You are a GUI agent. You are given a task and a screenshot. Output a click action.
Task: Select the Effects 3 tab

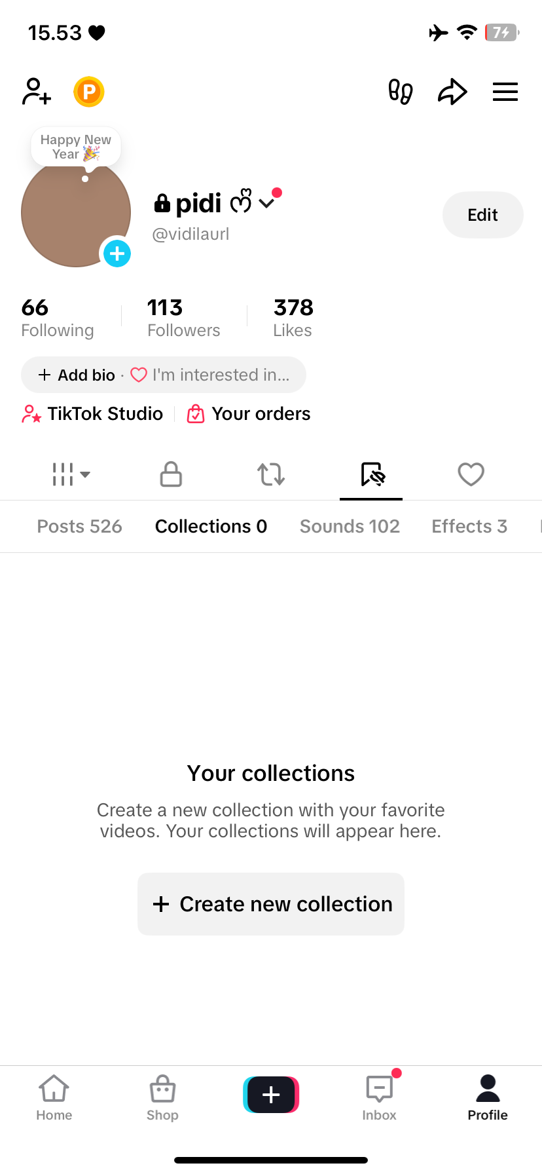[x=469, y=527]
